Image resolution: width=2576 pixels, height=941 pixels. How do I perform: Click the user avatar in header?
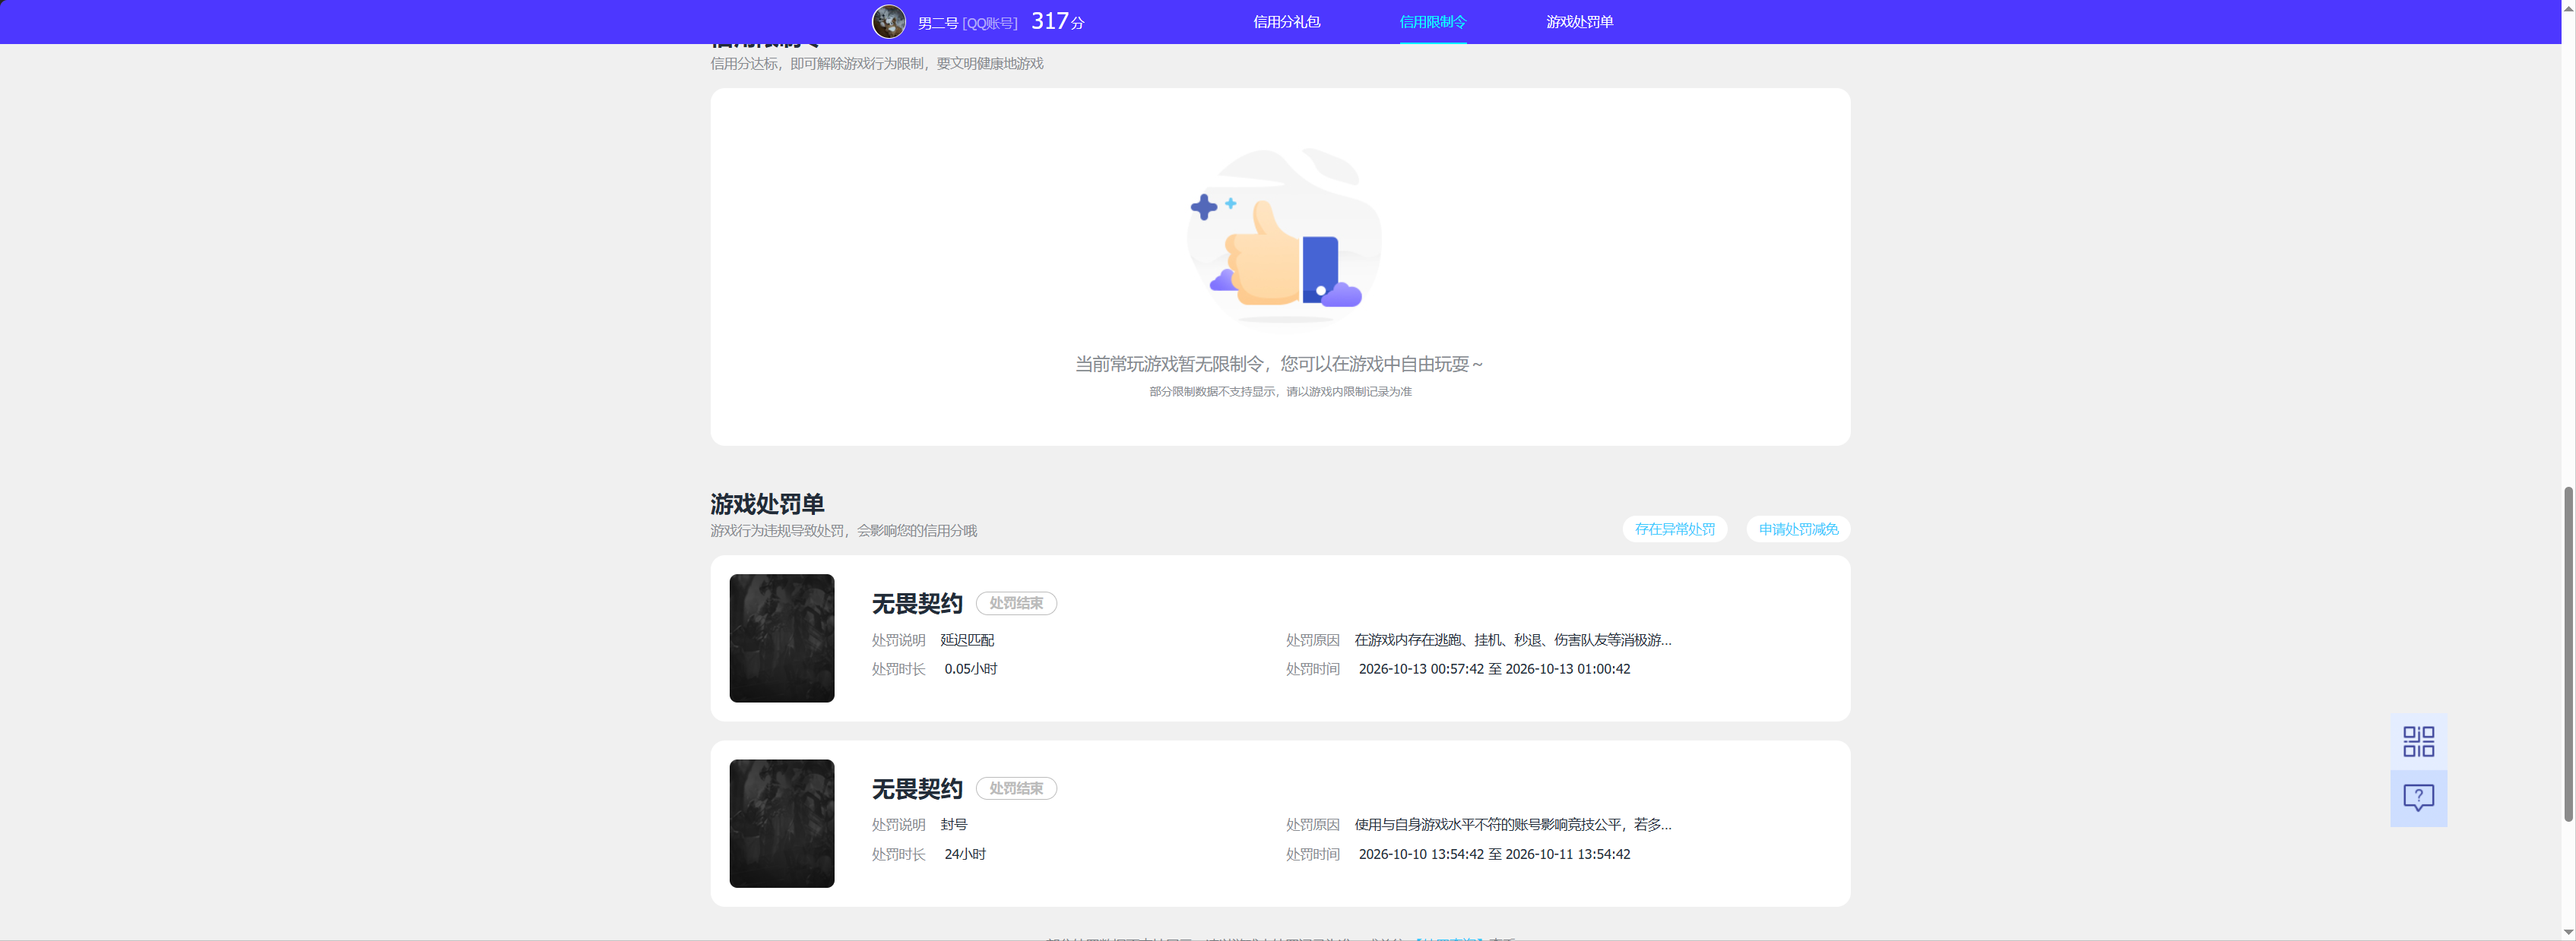pos(888,21)
